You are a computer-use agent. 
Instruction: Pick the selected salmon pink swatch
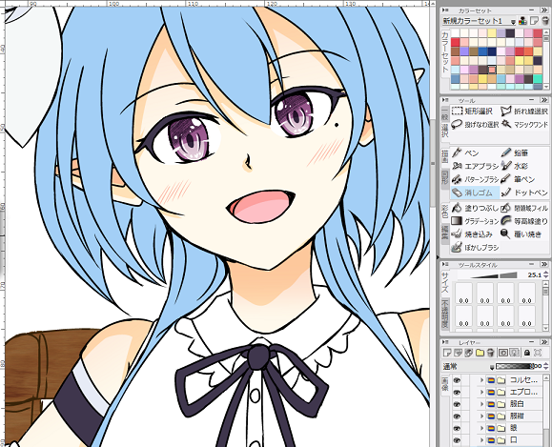point(492,70)
